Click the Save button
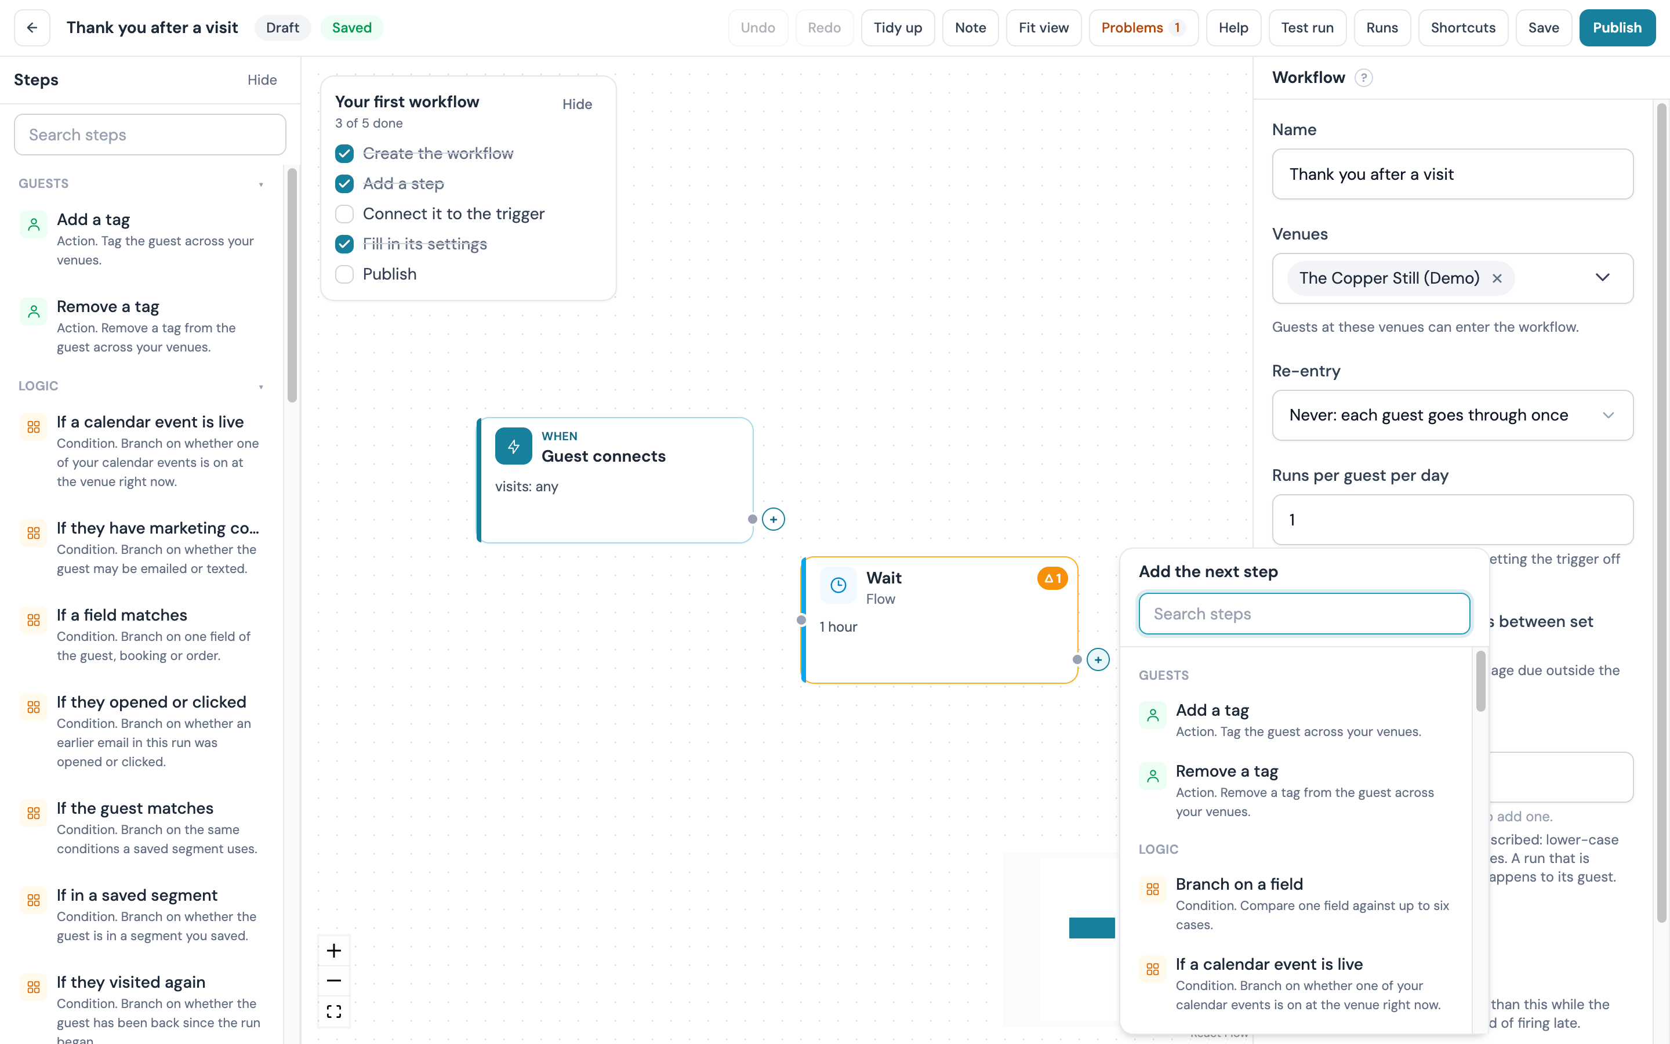The height and width of the screenshot is (1044, 1670). click(x=1543, y=28)
